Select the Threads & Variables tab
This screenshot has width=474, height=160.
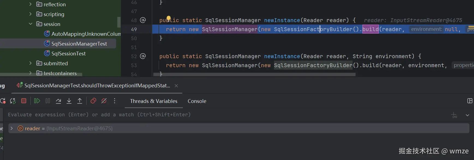[x=154, y=101]
